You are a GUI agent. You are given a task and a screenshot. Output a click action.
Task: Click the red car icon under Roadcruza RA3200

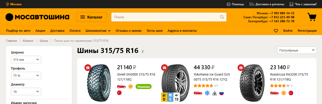pos(274,93)
